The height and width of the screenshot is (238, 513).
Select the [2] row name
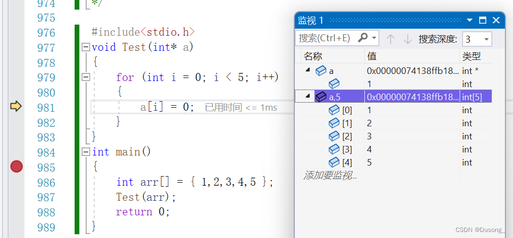click(347, 136)
